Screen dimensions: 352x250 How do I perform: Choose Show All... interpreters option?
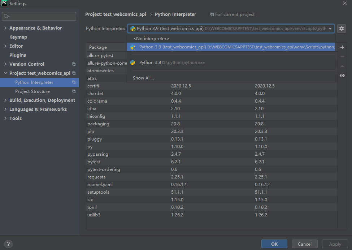pyautogui.click(x=231, y=78)
